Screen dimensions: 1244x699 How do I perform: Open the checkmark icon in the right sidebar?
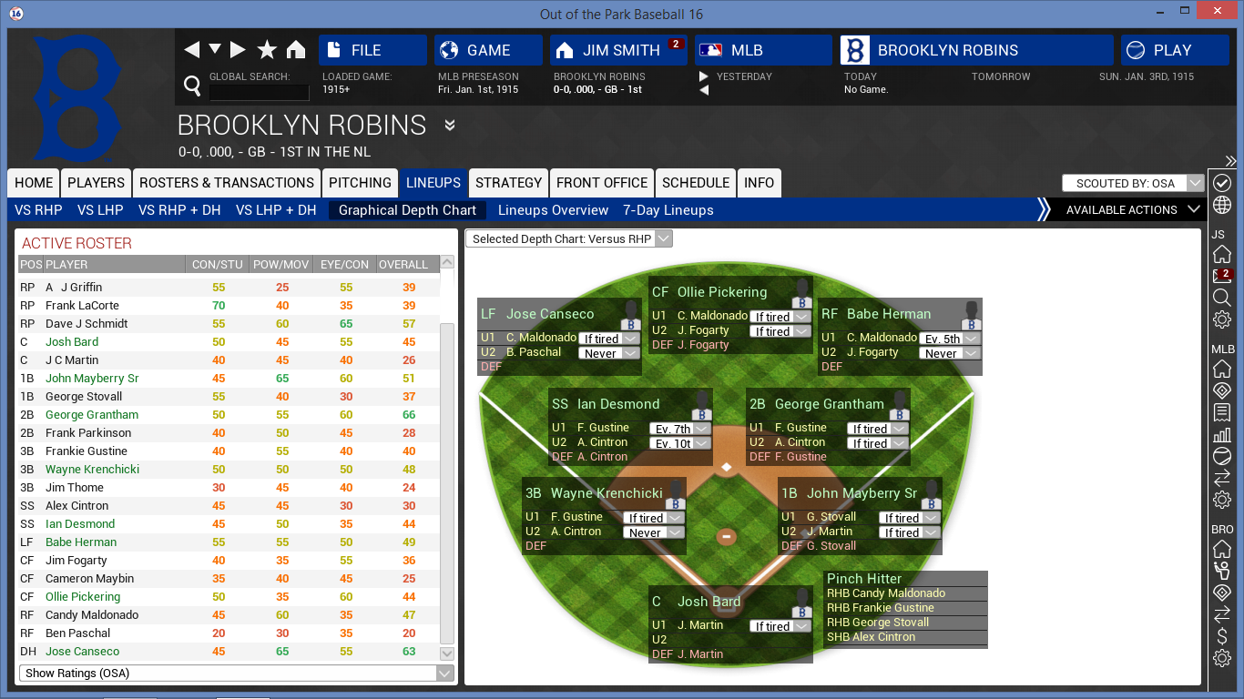(1222, 183)
